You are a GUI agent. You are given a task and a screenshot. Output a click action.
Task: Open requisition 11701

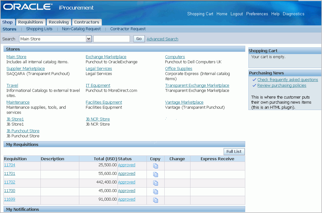[x=10, y=174]
